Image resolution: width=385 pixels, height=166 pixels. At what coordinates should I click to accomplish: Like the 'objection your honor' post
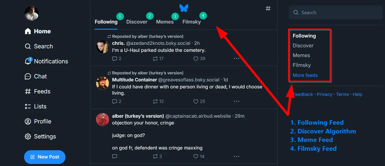(196, 156)
